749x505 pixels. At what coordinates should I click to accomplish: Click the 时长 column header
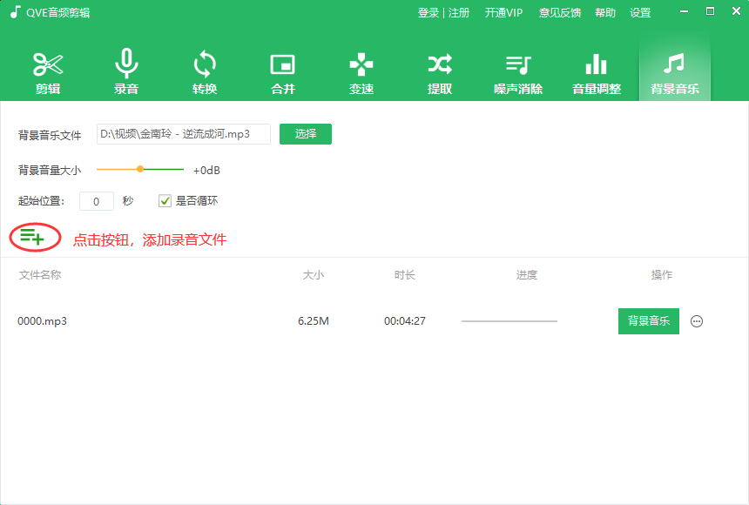[405, 275]
